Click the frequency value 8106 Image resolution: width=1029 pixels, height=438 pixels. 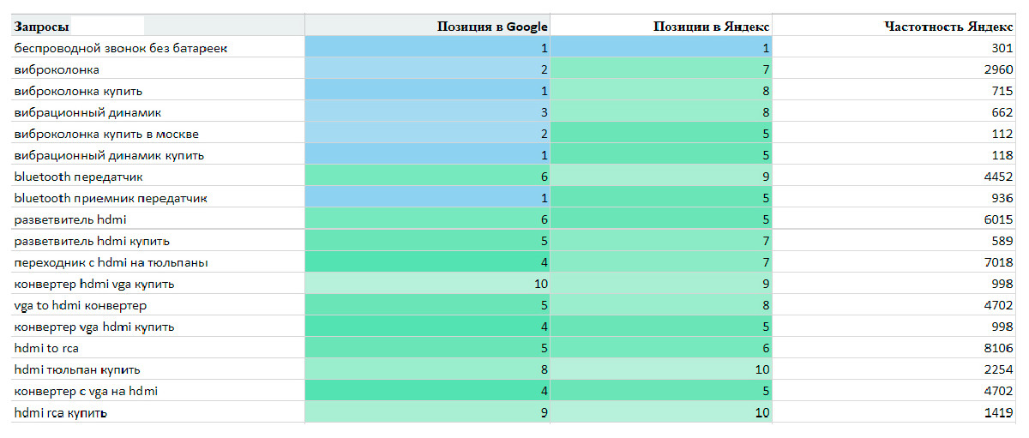894,348
